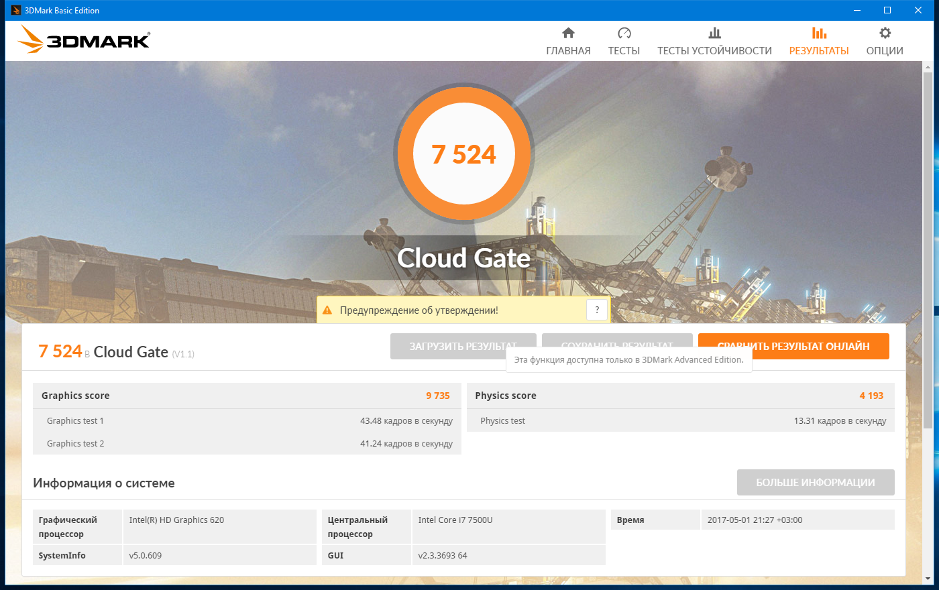Click the Intel(R) HD Graphics 620 value
The width and height of the screenshot is (939, 590).
coord(176,520)
